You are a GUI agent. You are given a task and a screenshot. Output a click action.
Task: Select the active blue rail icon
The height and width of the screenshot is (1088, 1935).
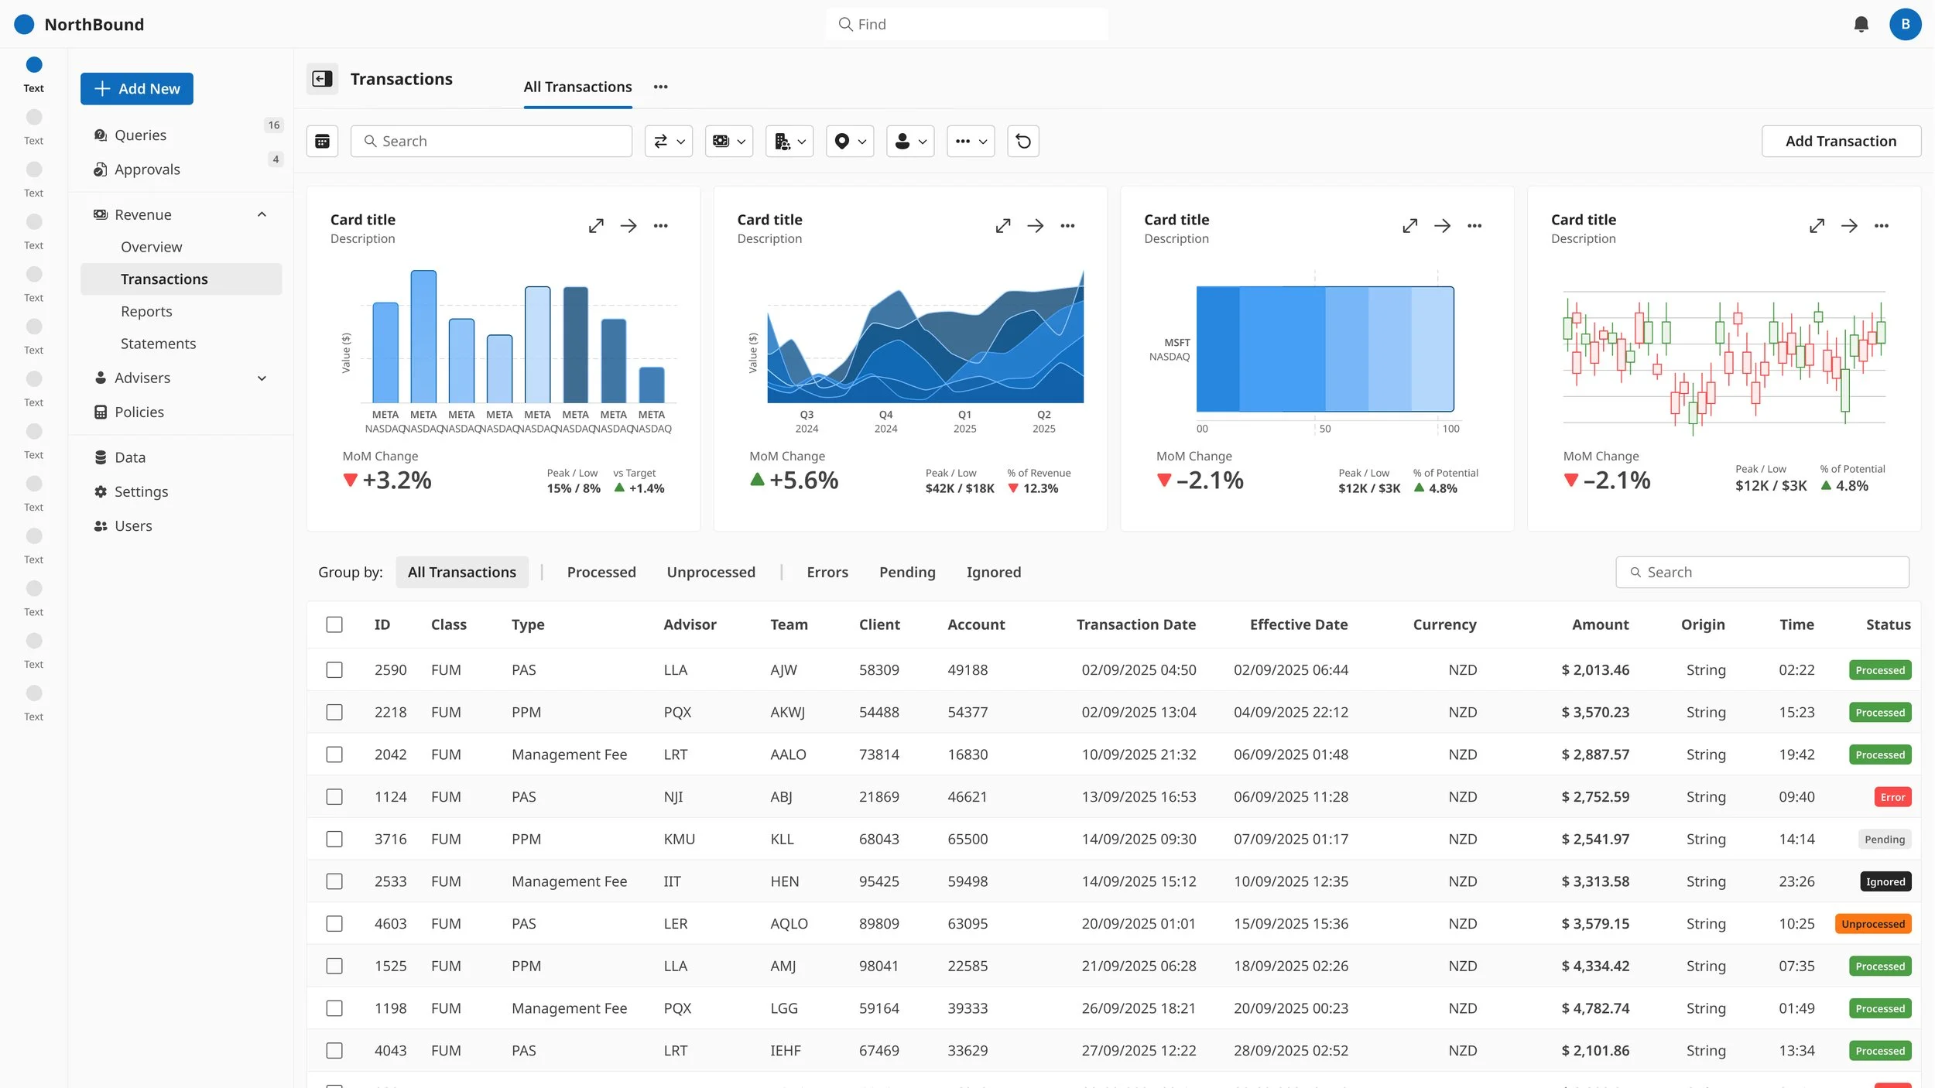pos(34,64)
